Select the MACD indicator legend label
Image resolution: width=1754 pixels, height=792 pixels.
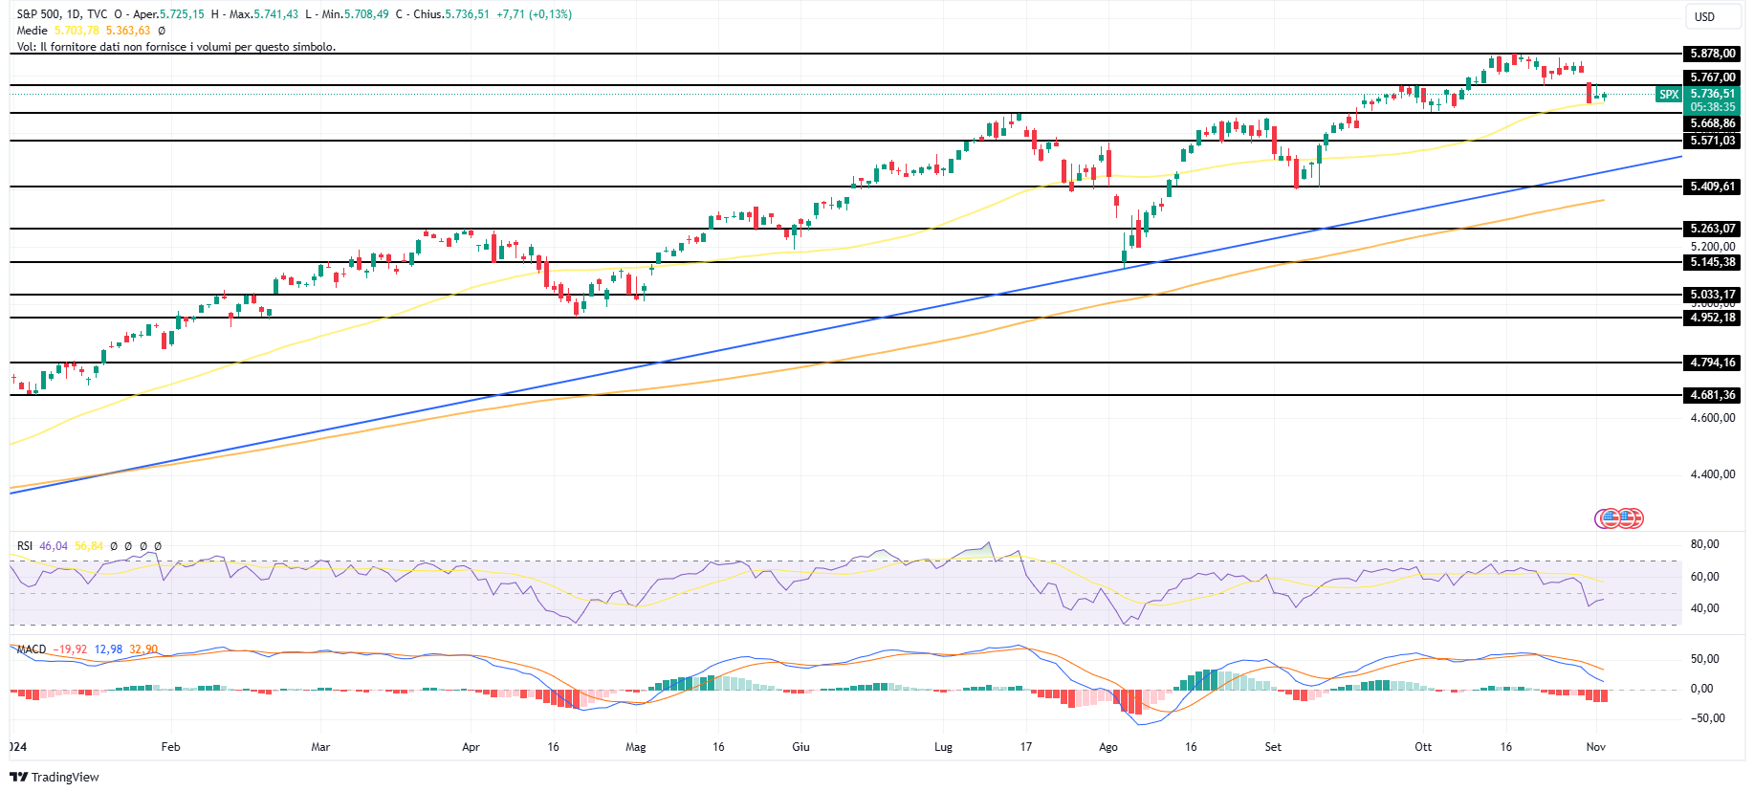coord(32,649)
